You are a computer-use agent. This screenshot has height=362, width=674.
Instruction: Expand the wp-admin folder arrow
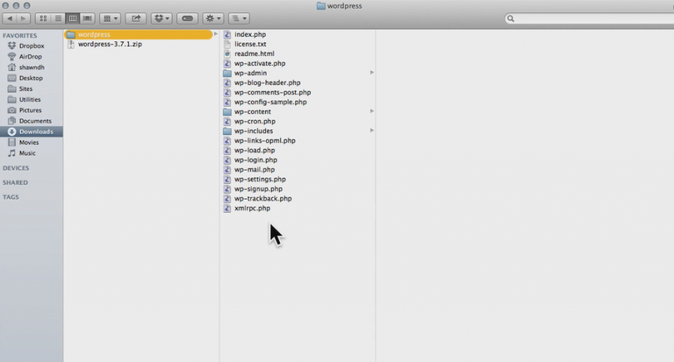coord(372,72)
